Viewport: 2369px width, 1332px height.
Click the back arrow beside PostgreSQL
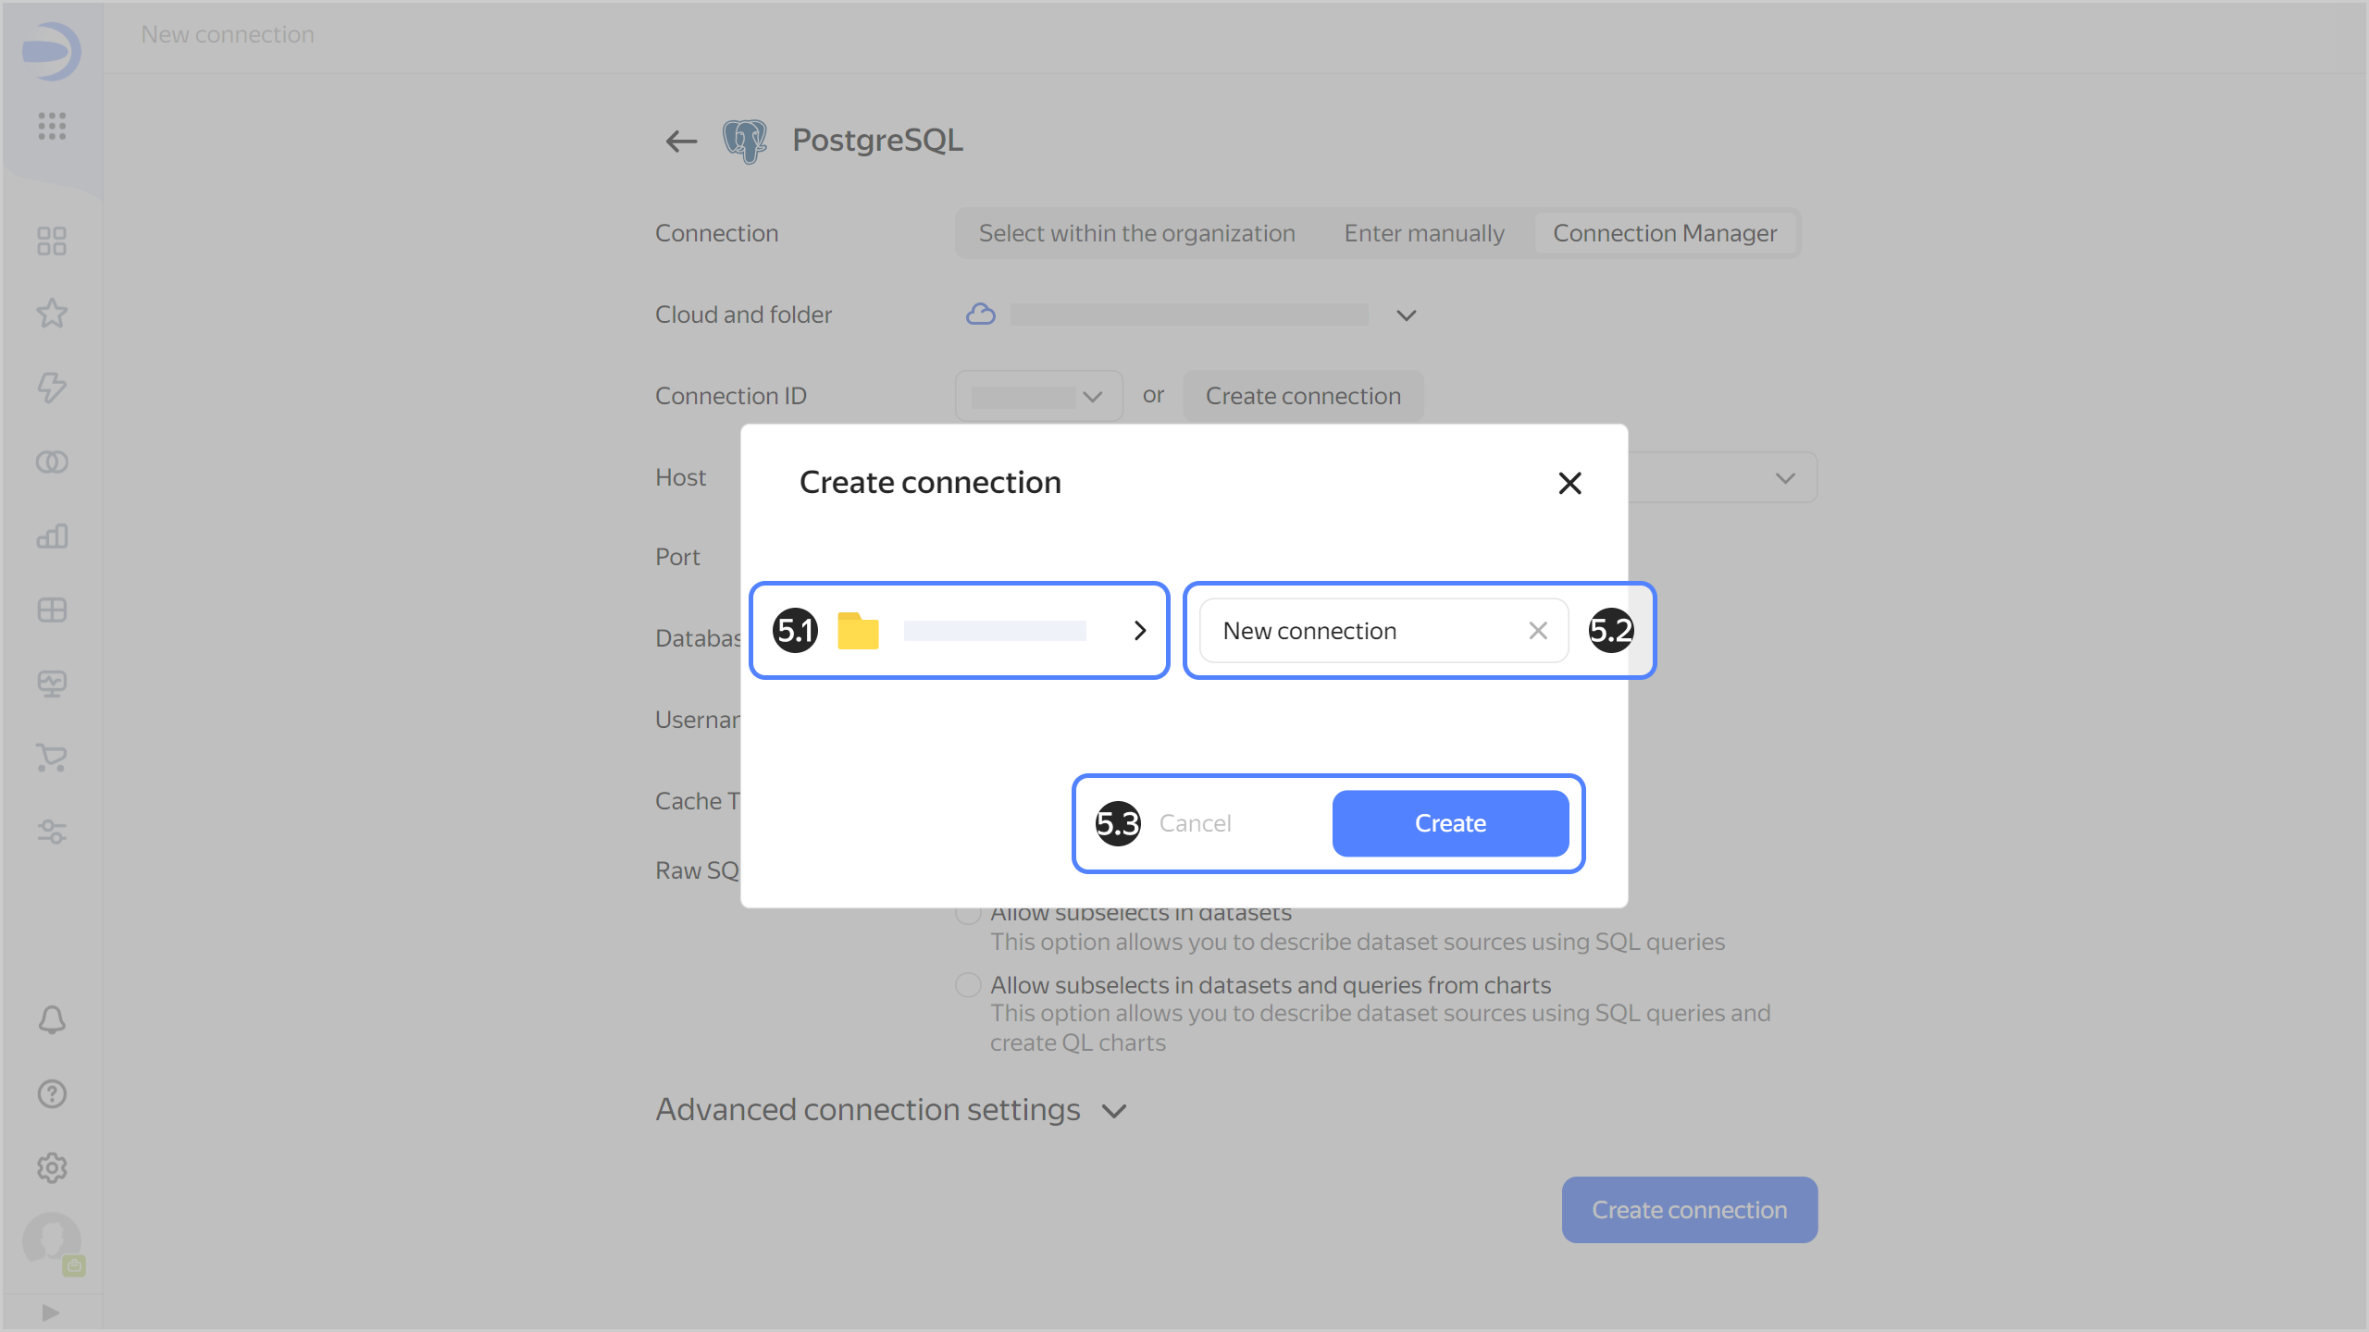(681, 141)
